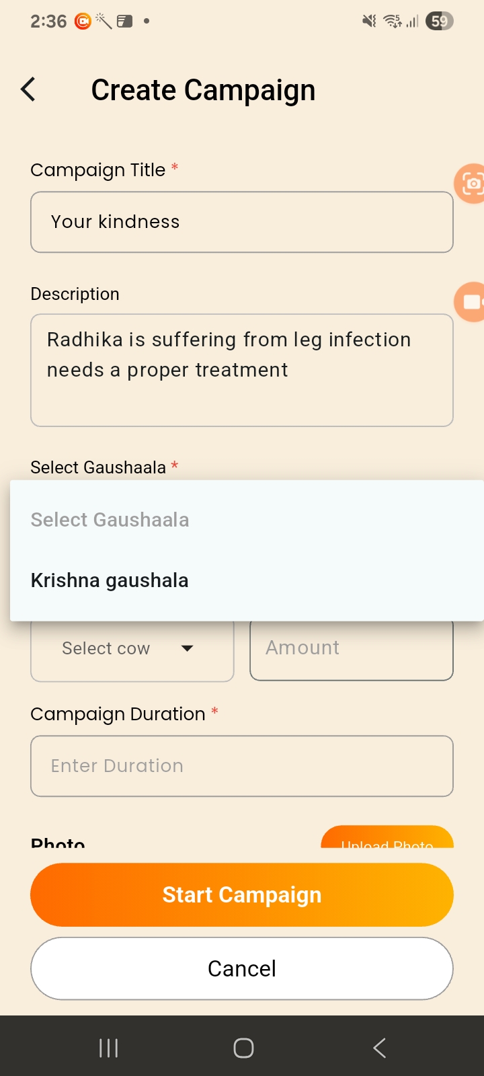Tap the muted sound status icon
Screen dimensions: 484x1076
pos(369,22)
